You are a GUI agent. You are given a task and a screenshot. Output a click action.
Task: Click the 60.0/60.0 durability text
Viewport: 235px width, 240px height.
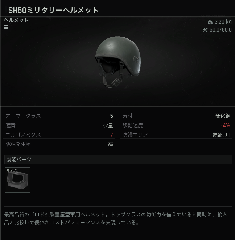220,30
